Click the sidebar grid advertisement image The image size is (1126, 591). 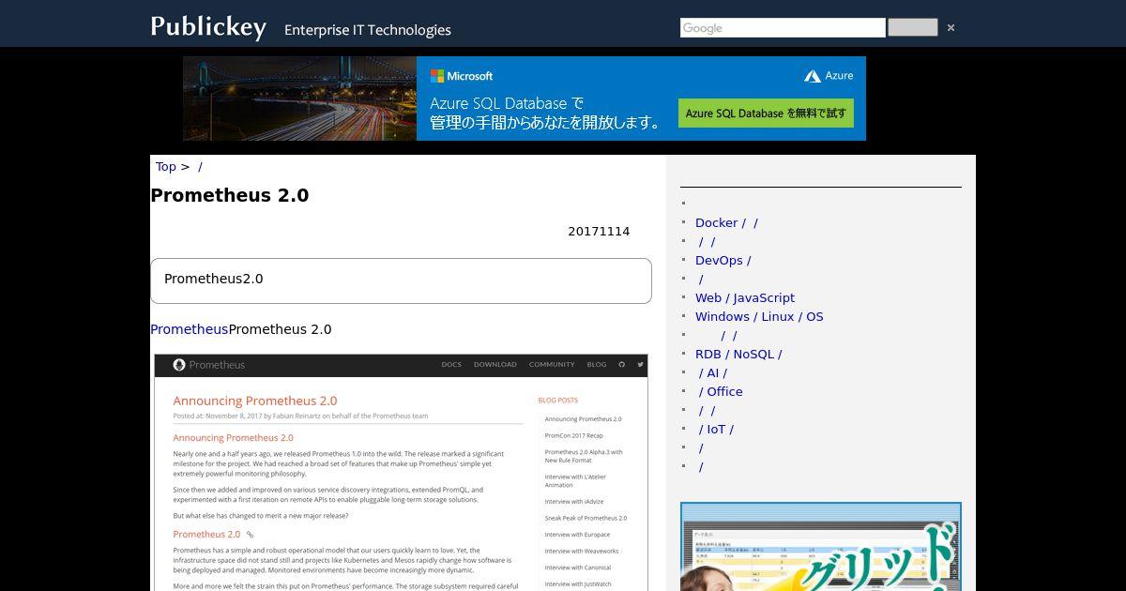click(x=821, y=547)
